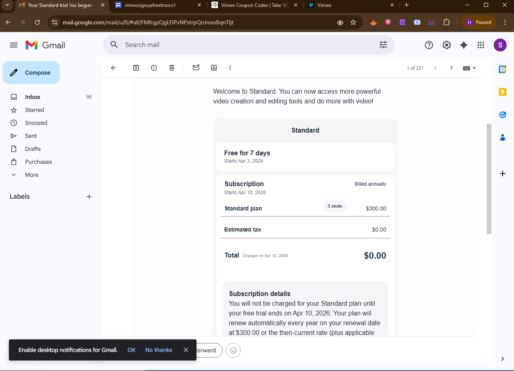This screenshot has width=514, height=371.
Task: Click the Move to icon
Action: pyautogui.click(x=214, y=68)
